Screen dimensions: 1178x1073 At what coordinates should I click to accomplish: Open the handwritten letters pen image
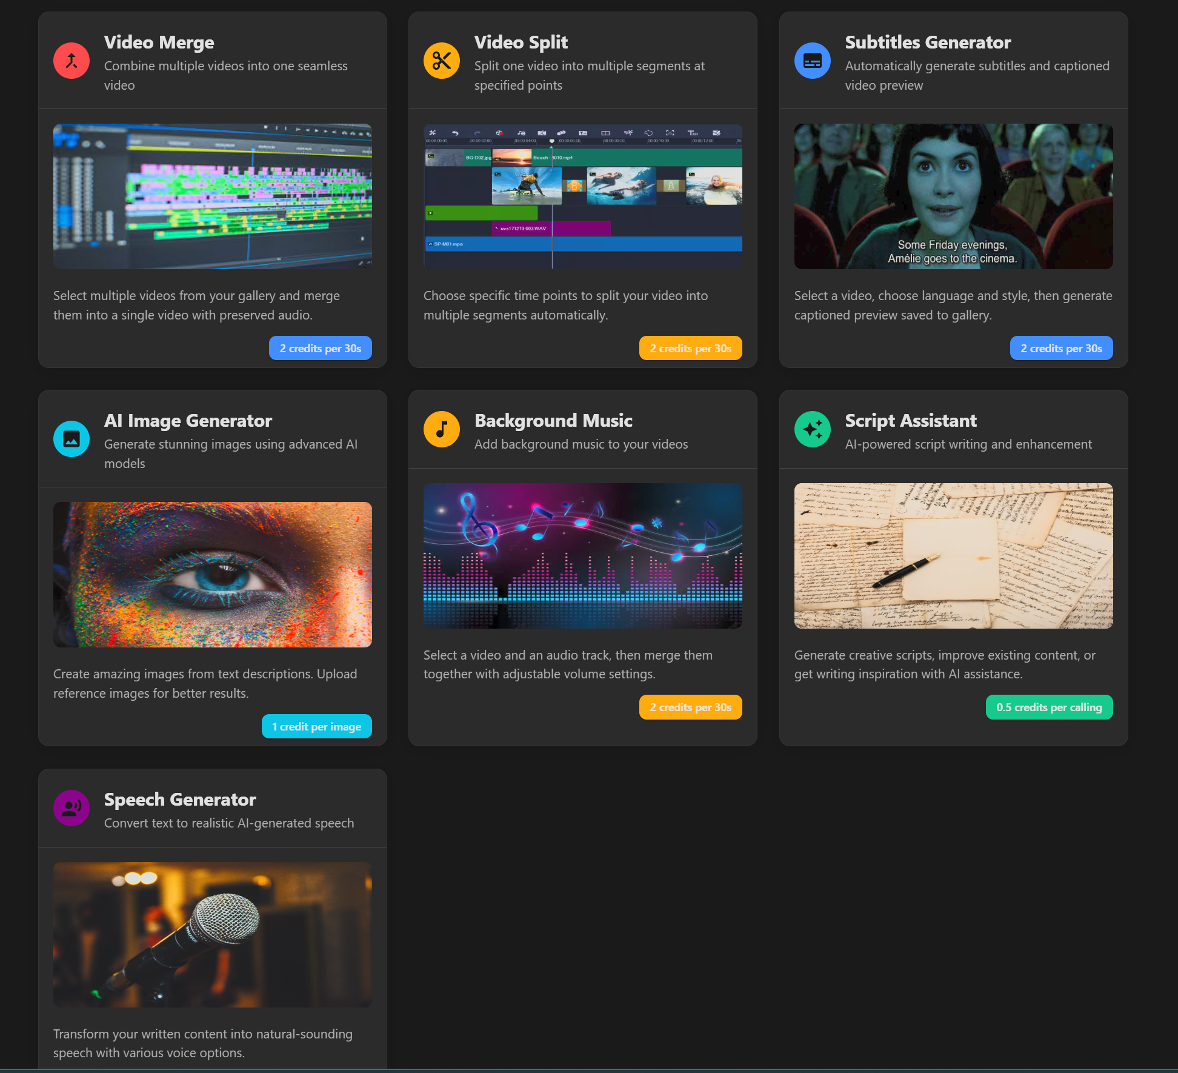(x=953, y=556)
